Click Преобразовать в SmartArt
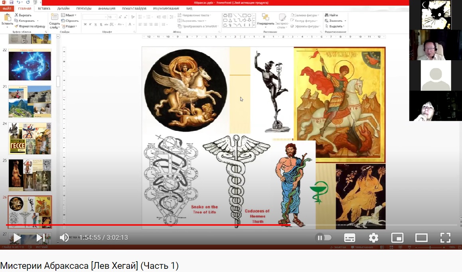 pos(198,26)
